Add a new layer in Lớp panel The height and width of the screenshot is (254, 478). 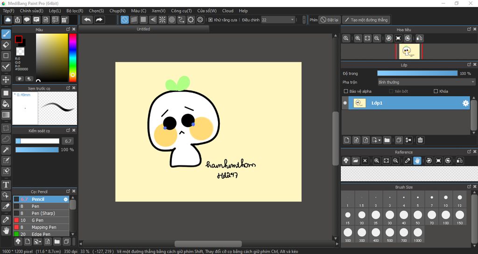tap(347, 140)
